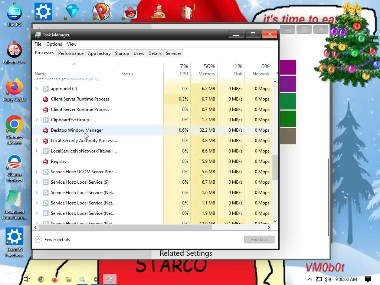Expand Local Security Authority Process row

tap(37, 141)
